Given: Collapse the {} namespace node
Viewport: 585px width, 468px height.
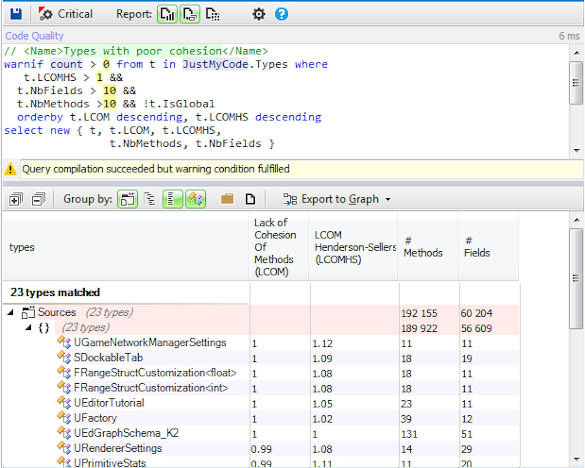Looking at the screenshot, I should [x=28, y=327].
